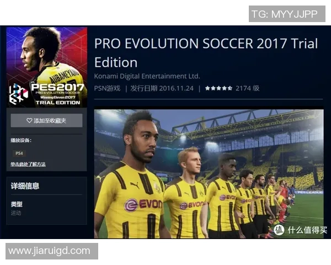Click the PRO EVOLUTION SOCCER 2017 title
Viewport: 331px width, 265px height.
coord(206,53)
